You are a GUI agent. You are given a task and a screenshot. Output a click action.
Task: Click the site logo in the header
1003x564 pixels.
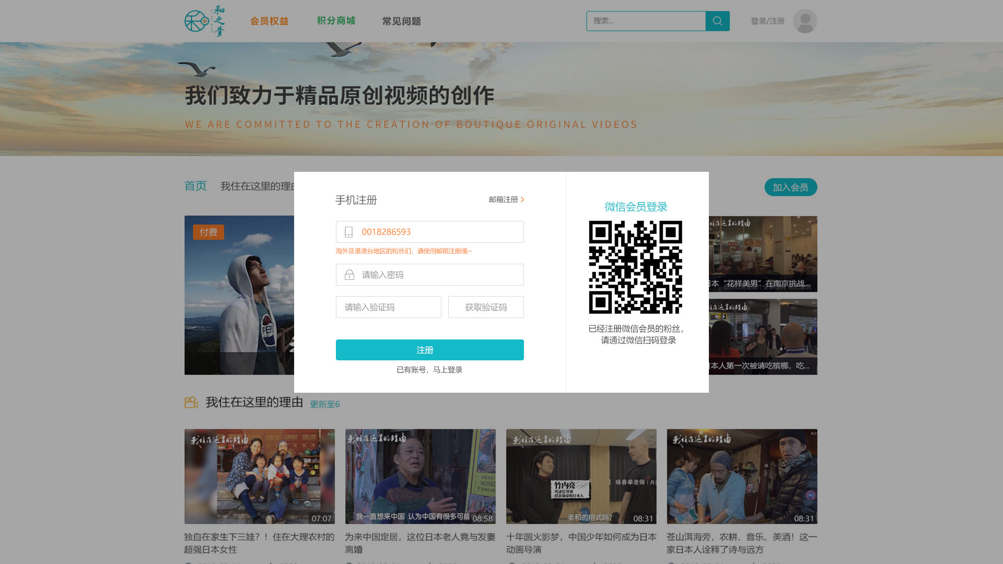(205, 21)
